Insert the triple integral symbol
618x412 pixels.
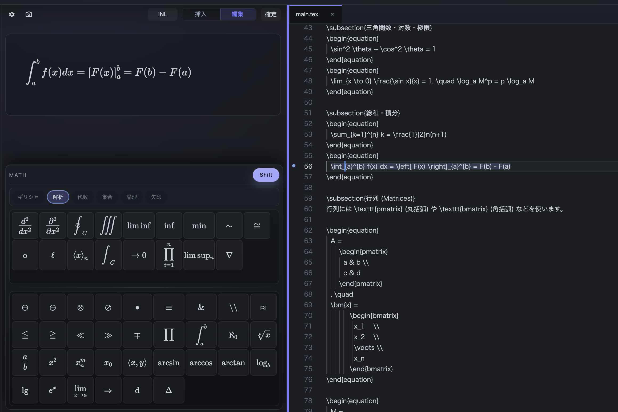point(108,225)
